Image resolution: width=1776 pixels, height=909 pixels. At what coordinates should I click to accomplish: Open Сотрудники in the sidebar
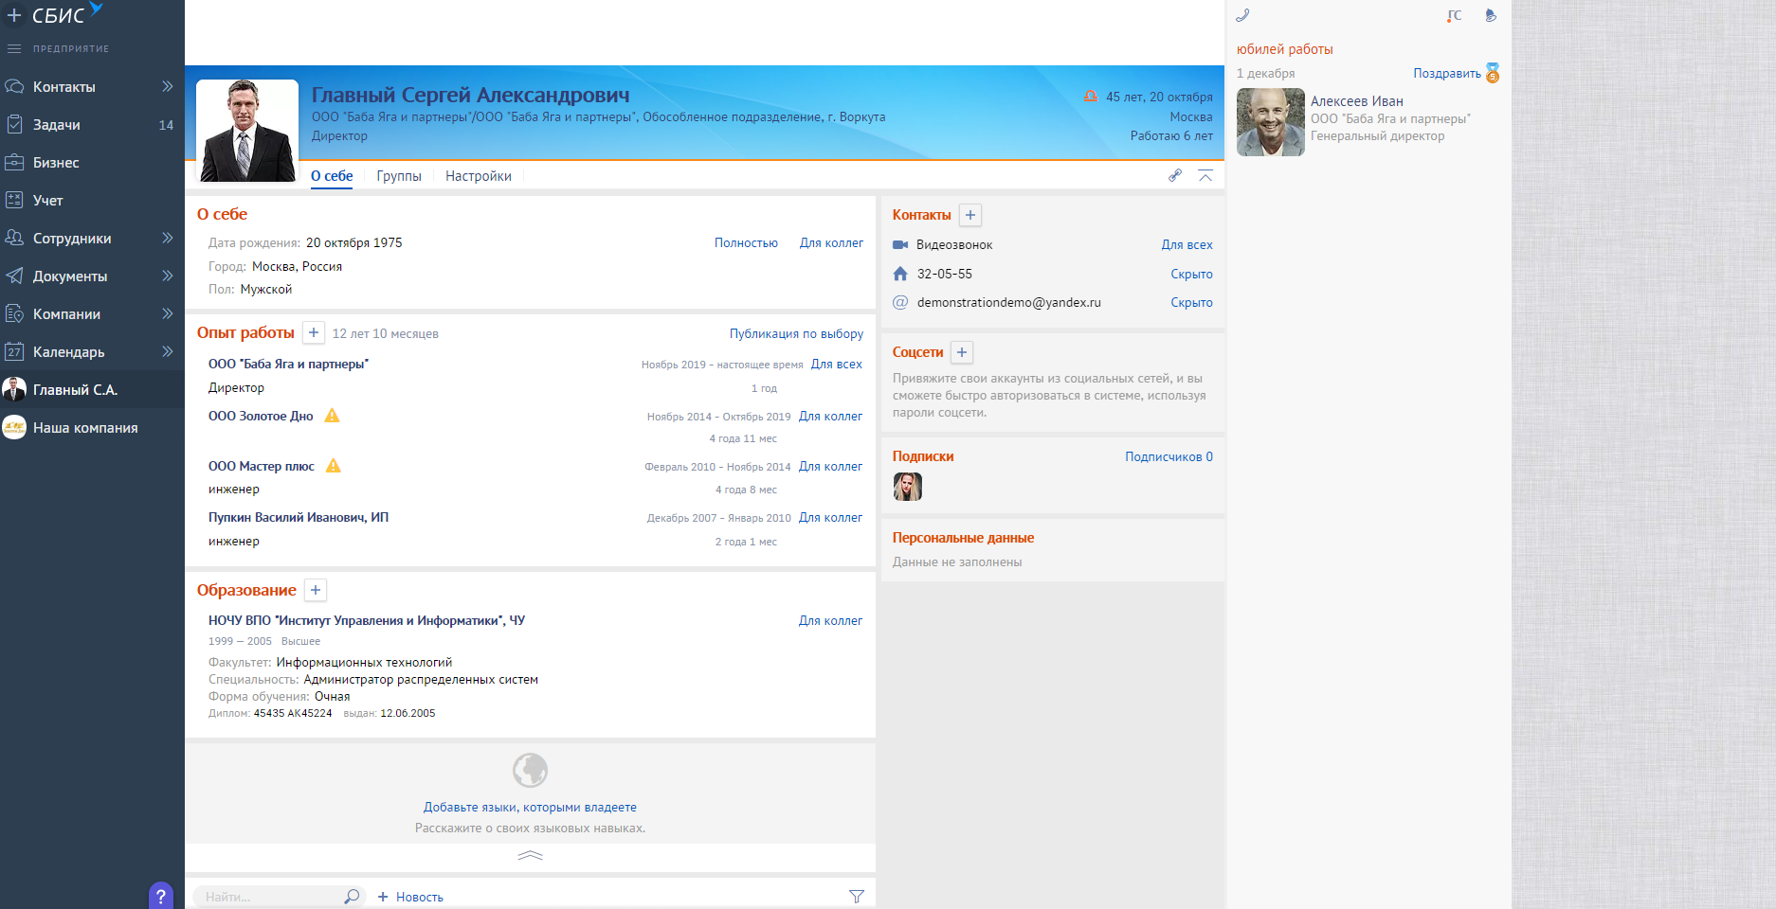72,238
